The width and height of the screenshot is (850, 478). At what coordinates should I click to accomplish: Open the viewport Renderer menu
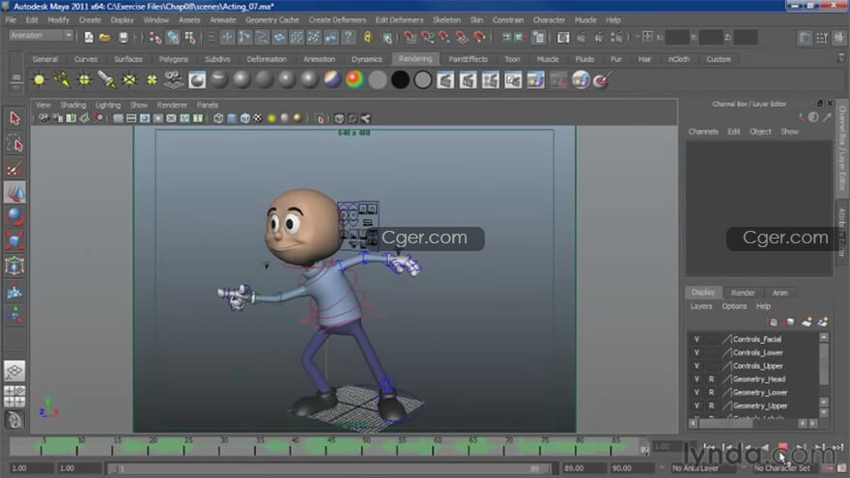tap(172, 105)
